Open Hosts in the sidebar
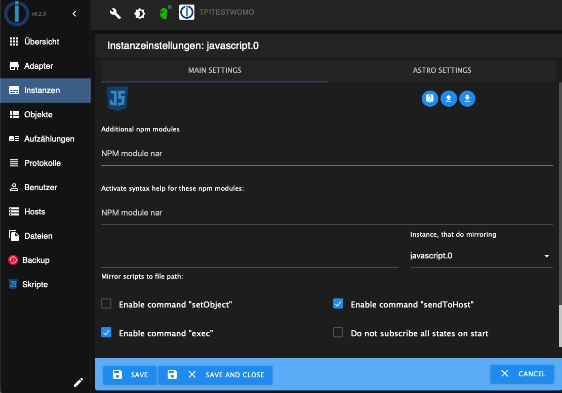Image resolution: width=562 pixels, height=393 pixels. [45, 212]
